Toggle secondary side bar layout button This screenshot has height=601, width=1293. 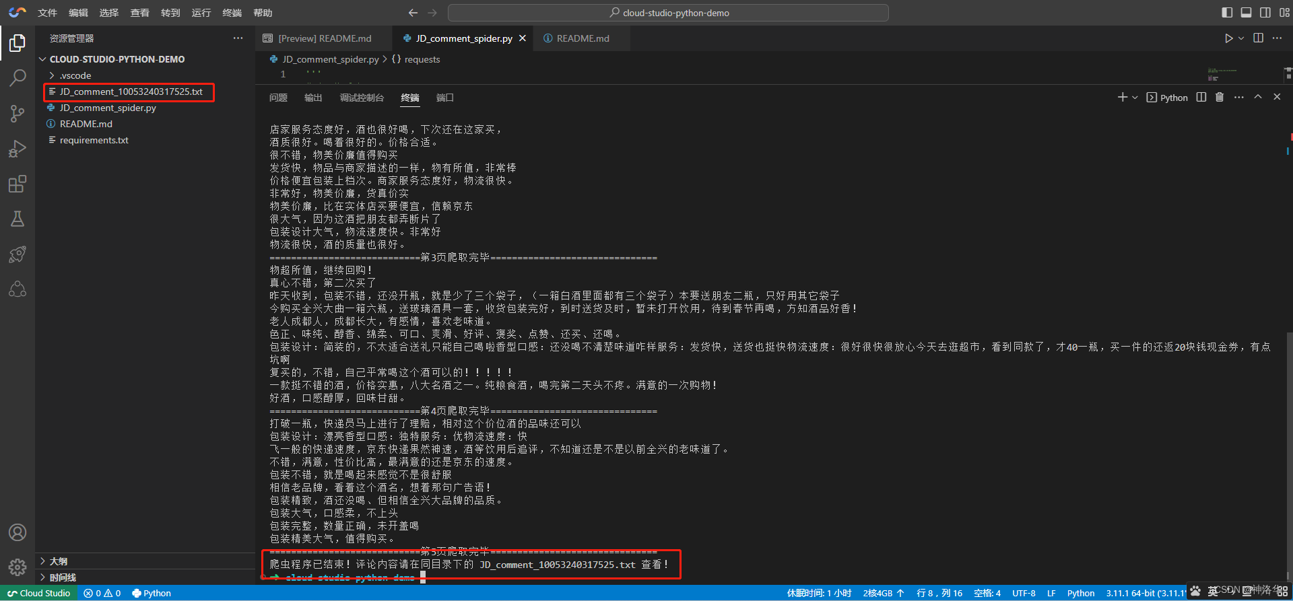[1265, 13]
